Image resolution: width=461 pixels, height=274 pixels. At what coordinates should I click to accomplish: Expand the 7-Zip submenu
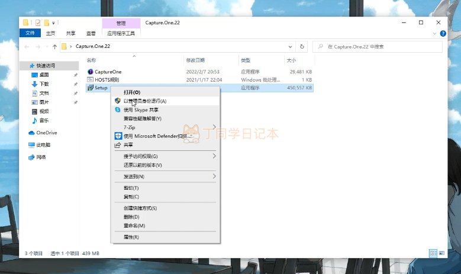pos(165,127)
